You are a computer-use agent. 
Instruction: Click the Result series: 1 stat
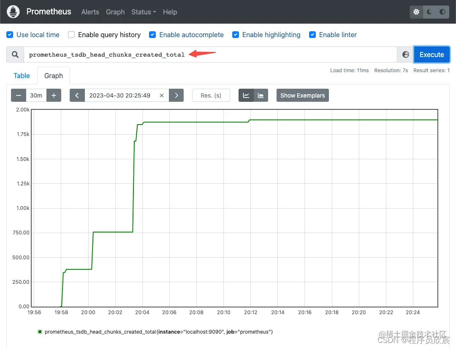coord(431,71)
